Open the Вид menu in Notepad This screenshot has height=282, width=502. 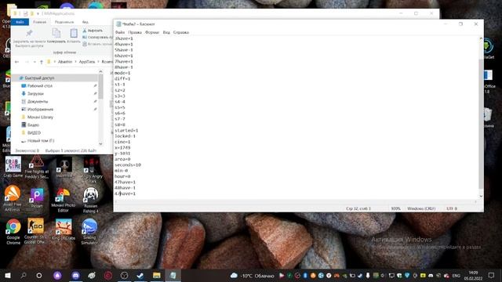[166, 32]
